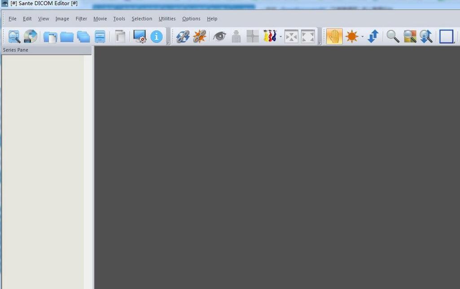The width and height of the screenshot is (460, 289).
Task: Open the Filter menu
Action: coord(81,19)
